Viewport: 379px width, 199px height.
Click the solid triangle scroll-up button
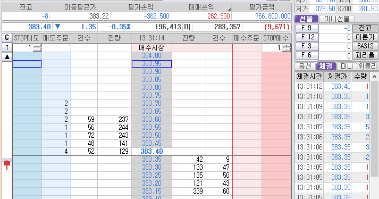[x=7, y=57]
